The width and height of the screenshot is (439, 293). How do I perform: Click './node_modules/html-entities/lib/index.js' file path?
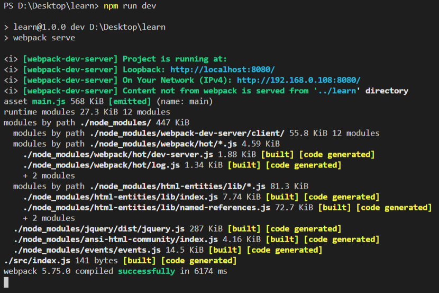121,197
